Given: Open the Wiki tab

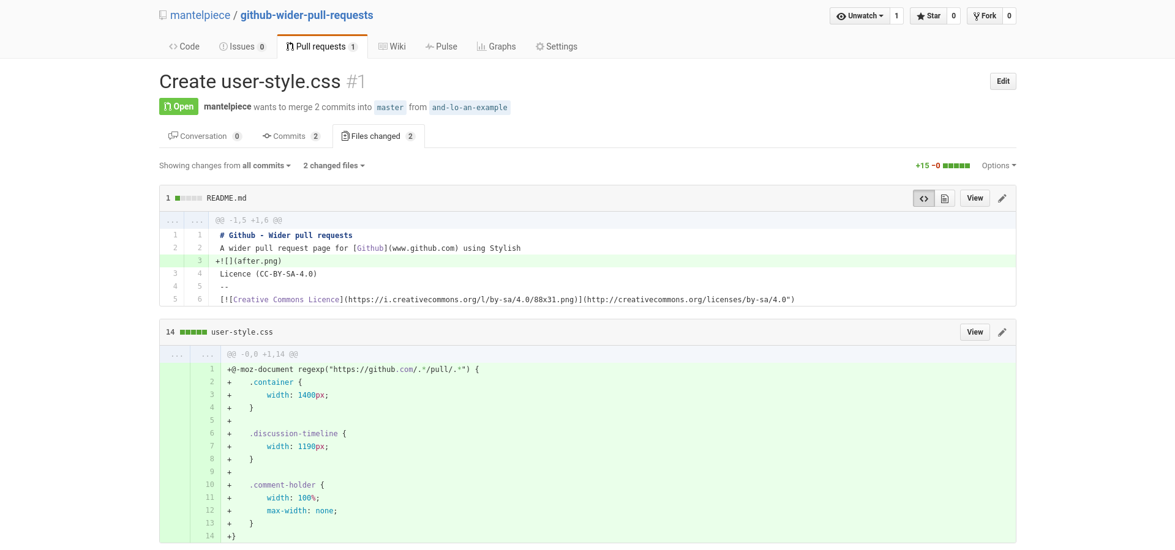Looking at the screenshot, I should (392, 46).
